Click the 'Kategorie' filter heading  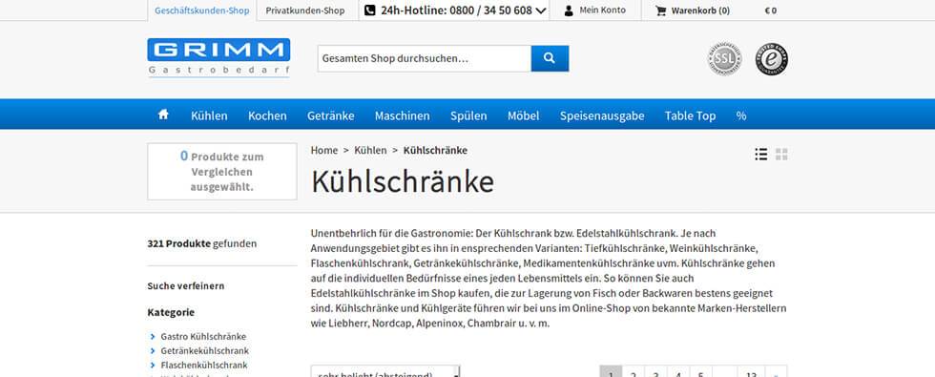pyautogui.click(x=171, y=312)
